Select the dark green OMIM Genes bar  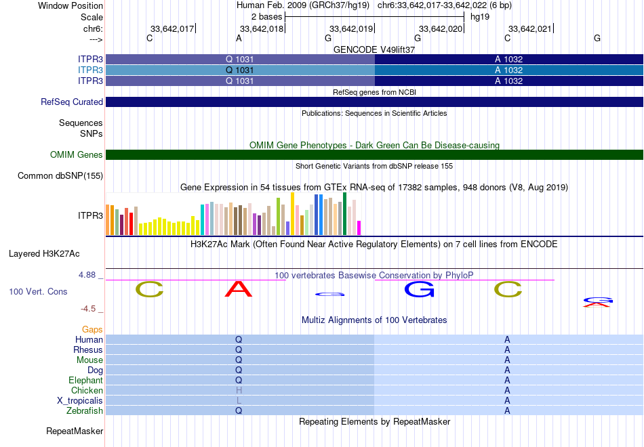coord(374,154)
